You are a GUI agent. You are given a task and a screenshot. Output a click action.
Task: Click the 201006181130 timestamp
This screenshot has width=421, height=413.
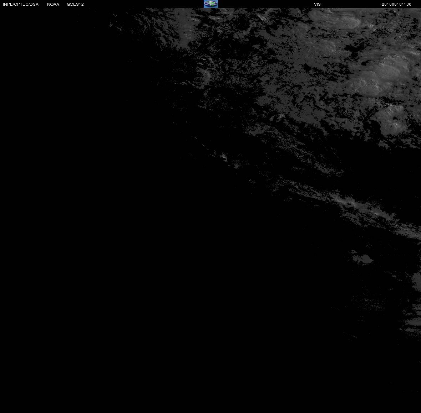coord(396,4)
